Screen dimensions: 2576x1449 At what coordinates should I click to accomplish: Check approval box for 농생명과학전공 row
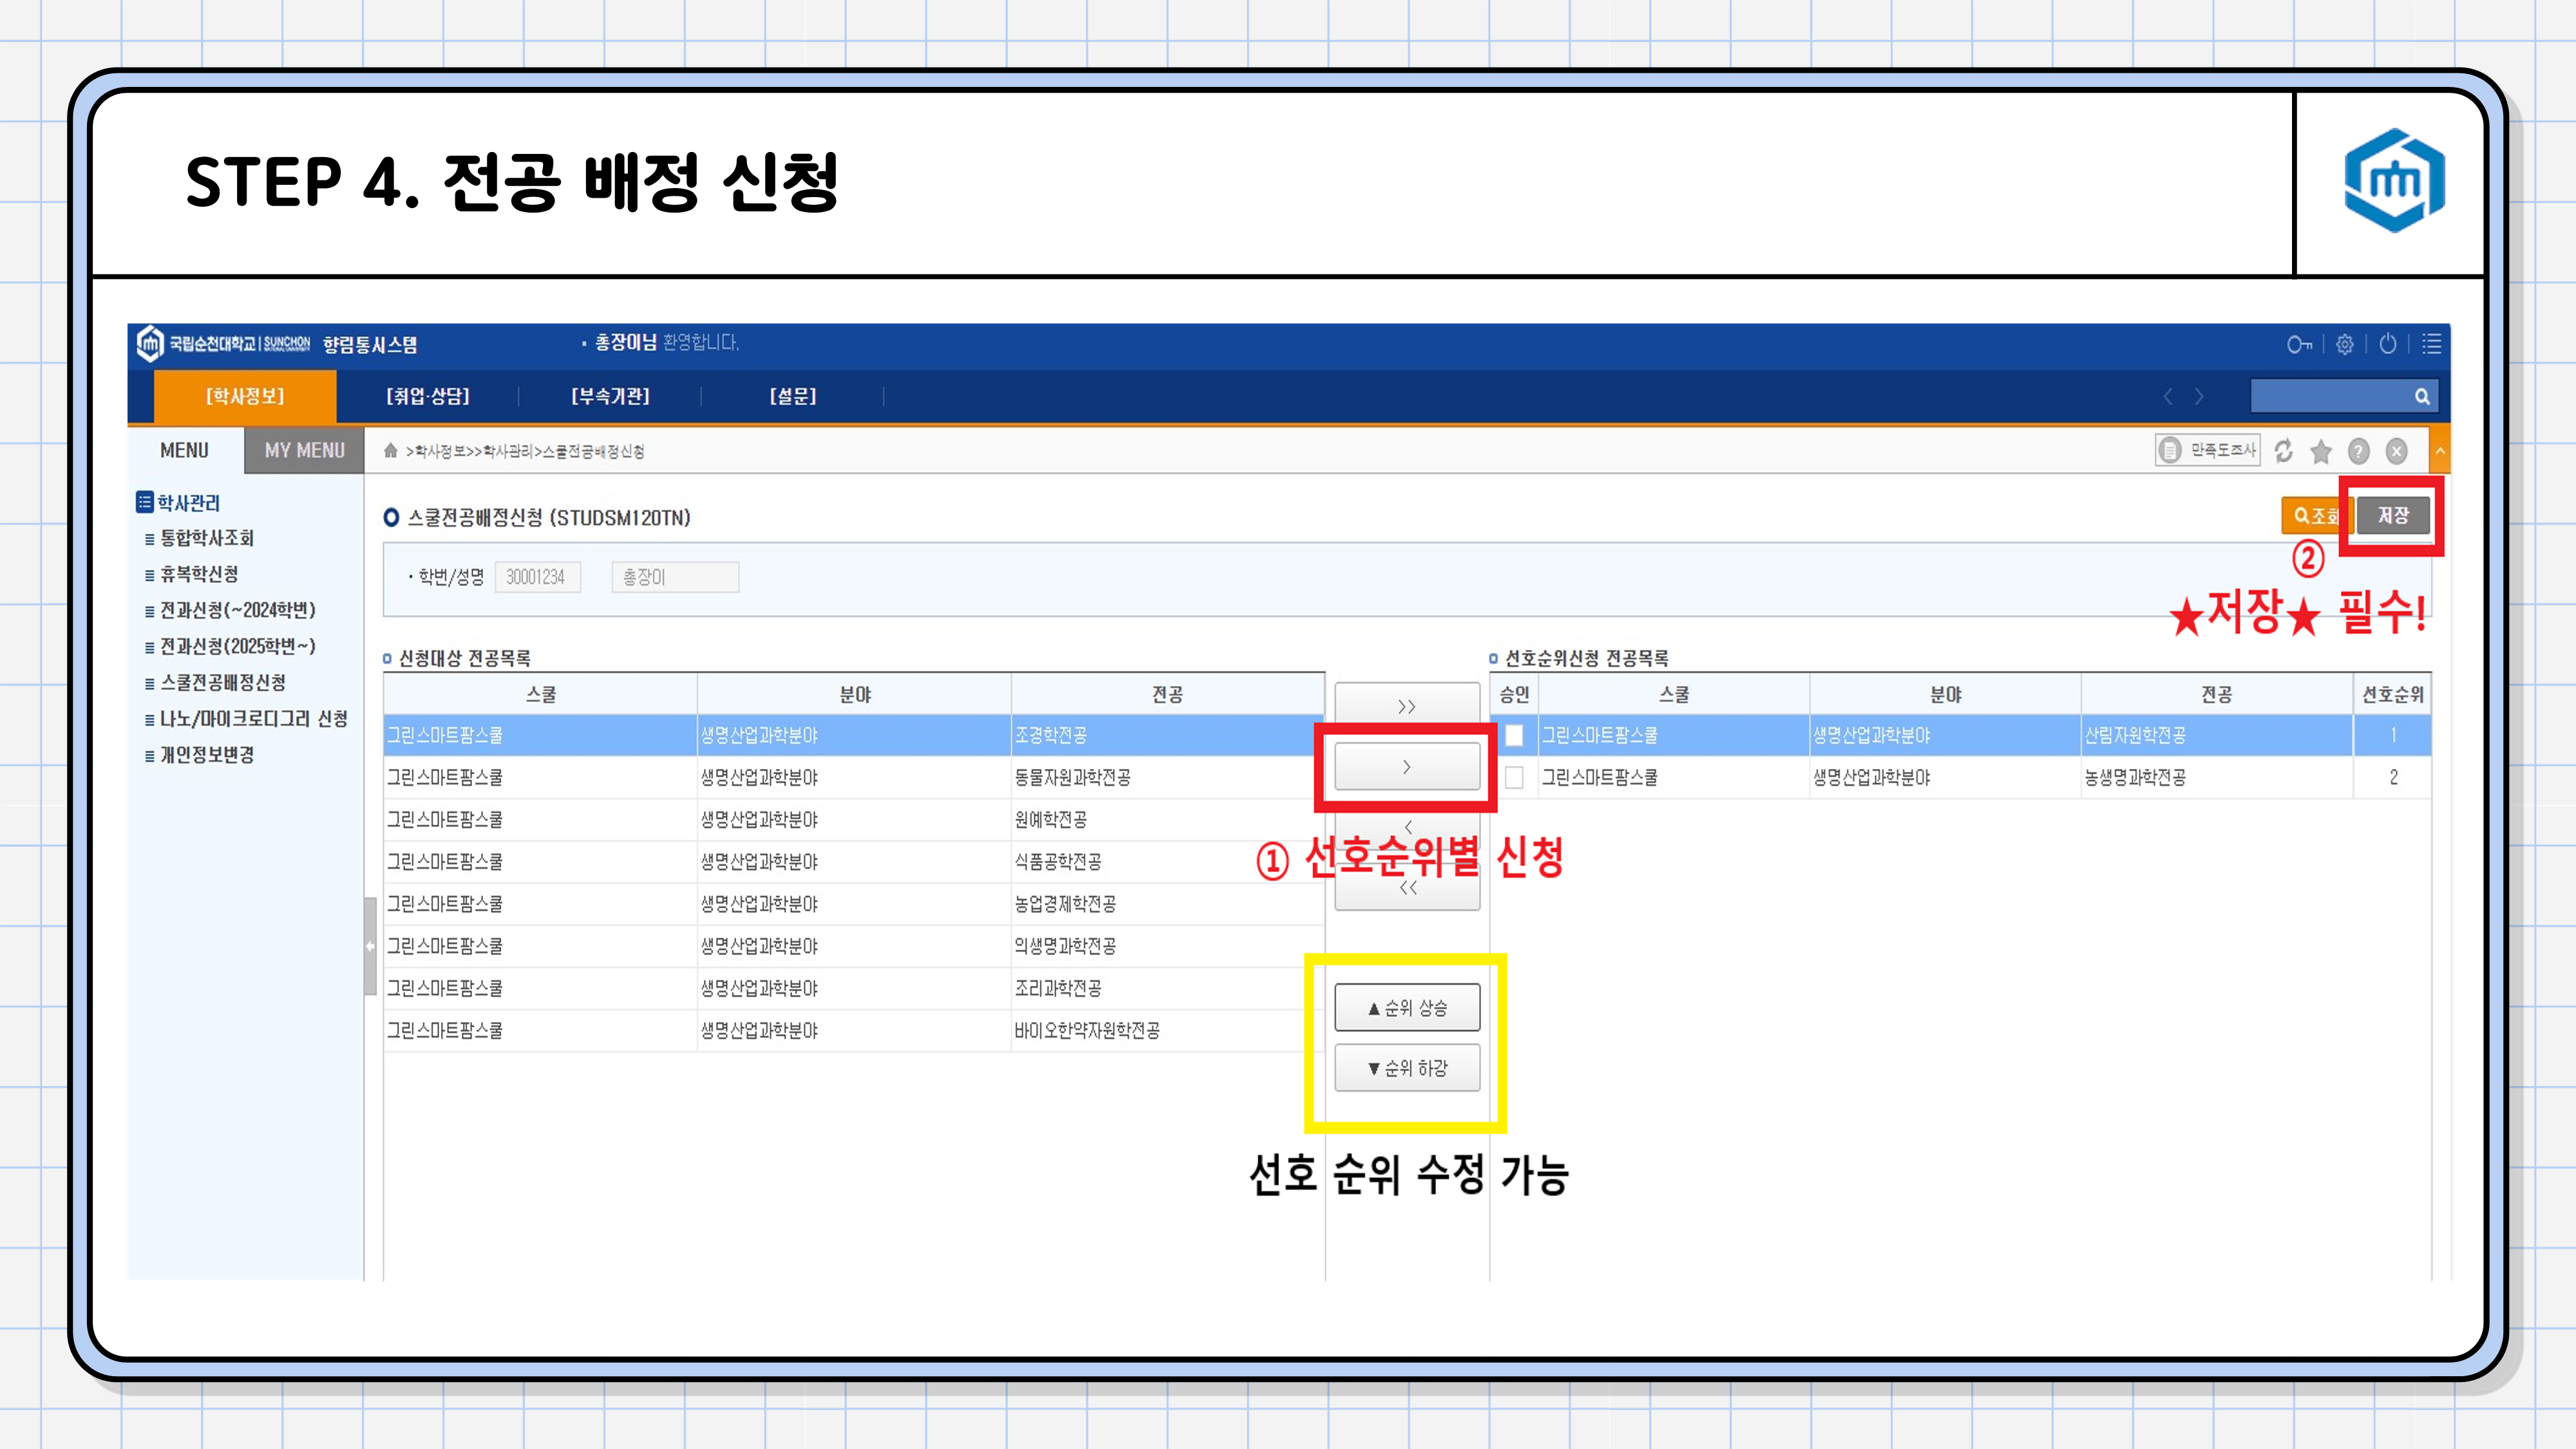click(x=1514, y=778)
